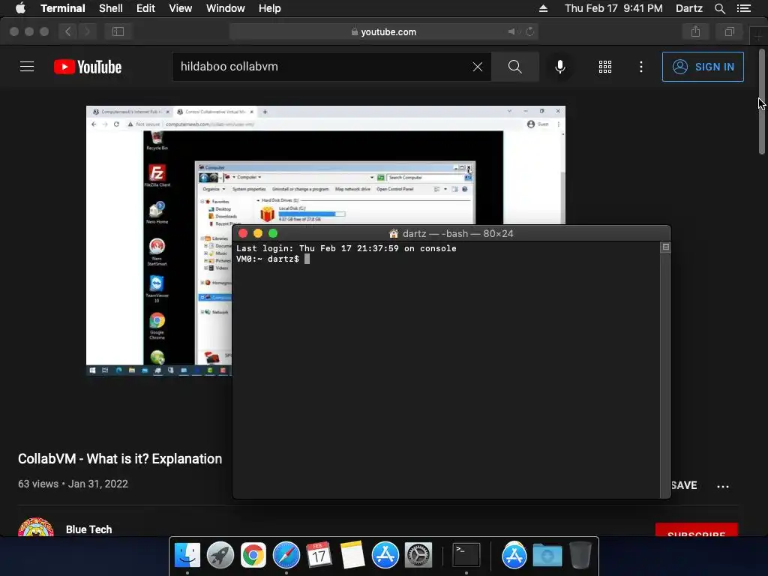Viewport: 768px width, 576px height.
Task: Go to YouTube home via logo
Action: 88,67
